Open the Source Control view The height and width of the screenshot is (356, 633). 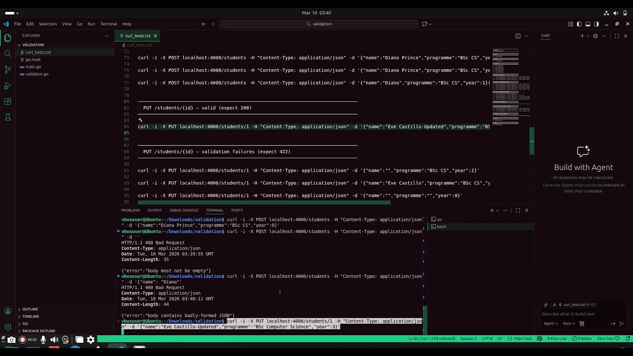coord(7,69)
